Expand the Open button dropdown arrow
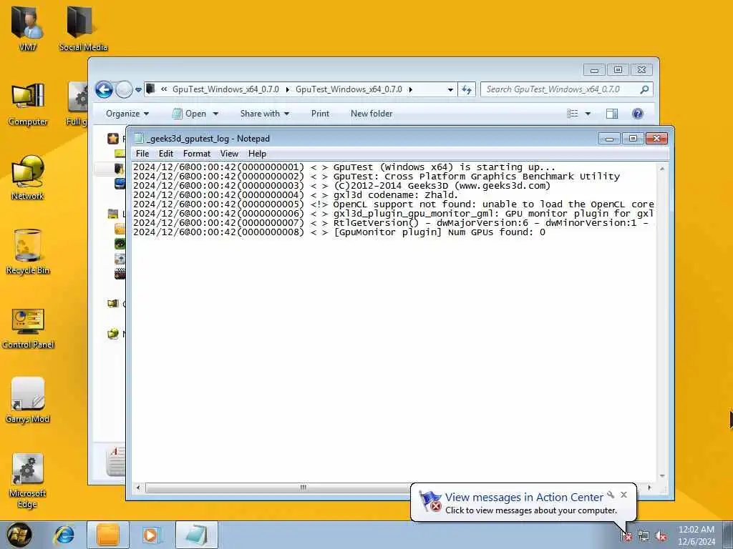This screenshot has width=733, height=549. point(215,114)
